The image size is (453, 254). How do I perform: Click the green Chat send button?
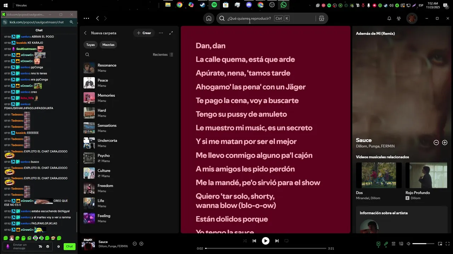point(69,247)
